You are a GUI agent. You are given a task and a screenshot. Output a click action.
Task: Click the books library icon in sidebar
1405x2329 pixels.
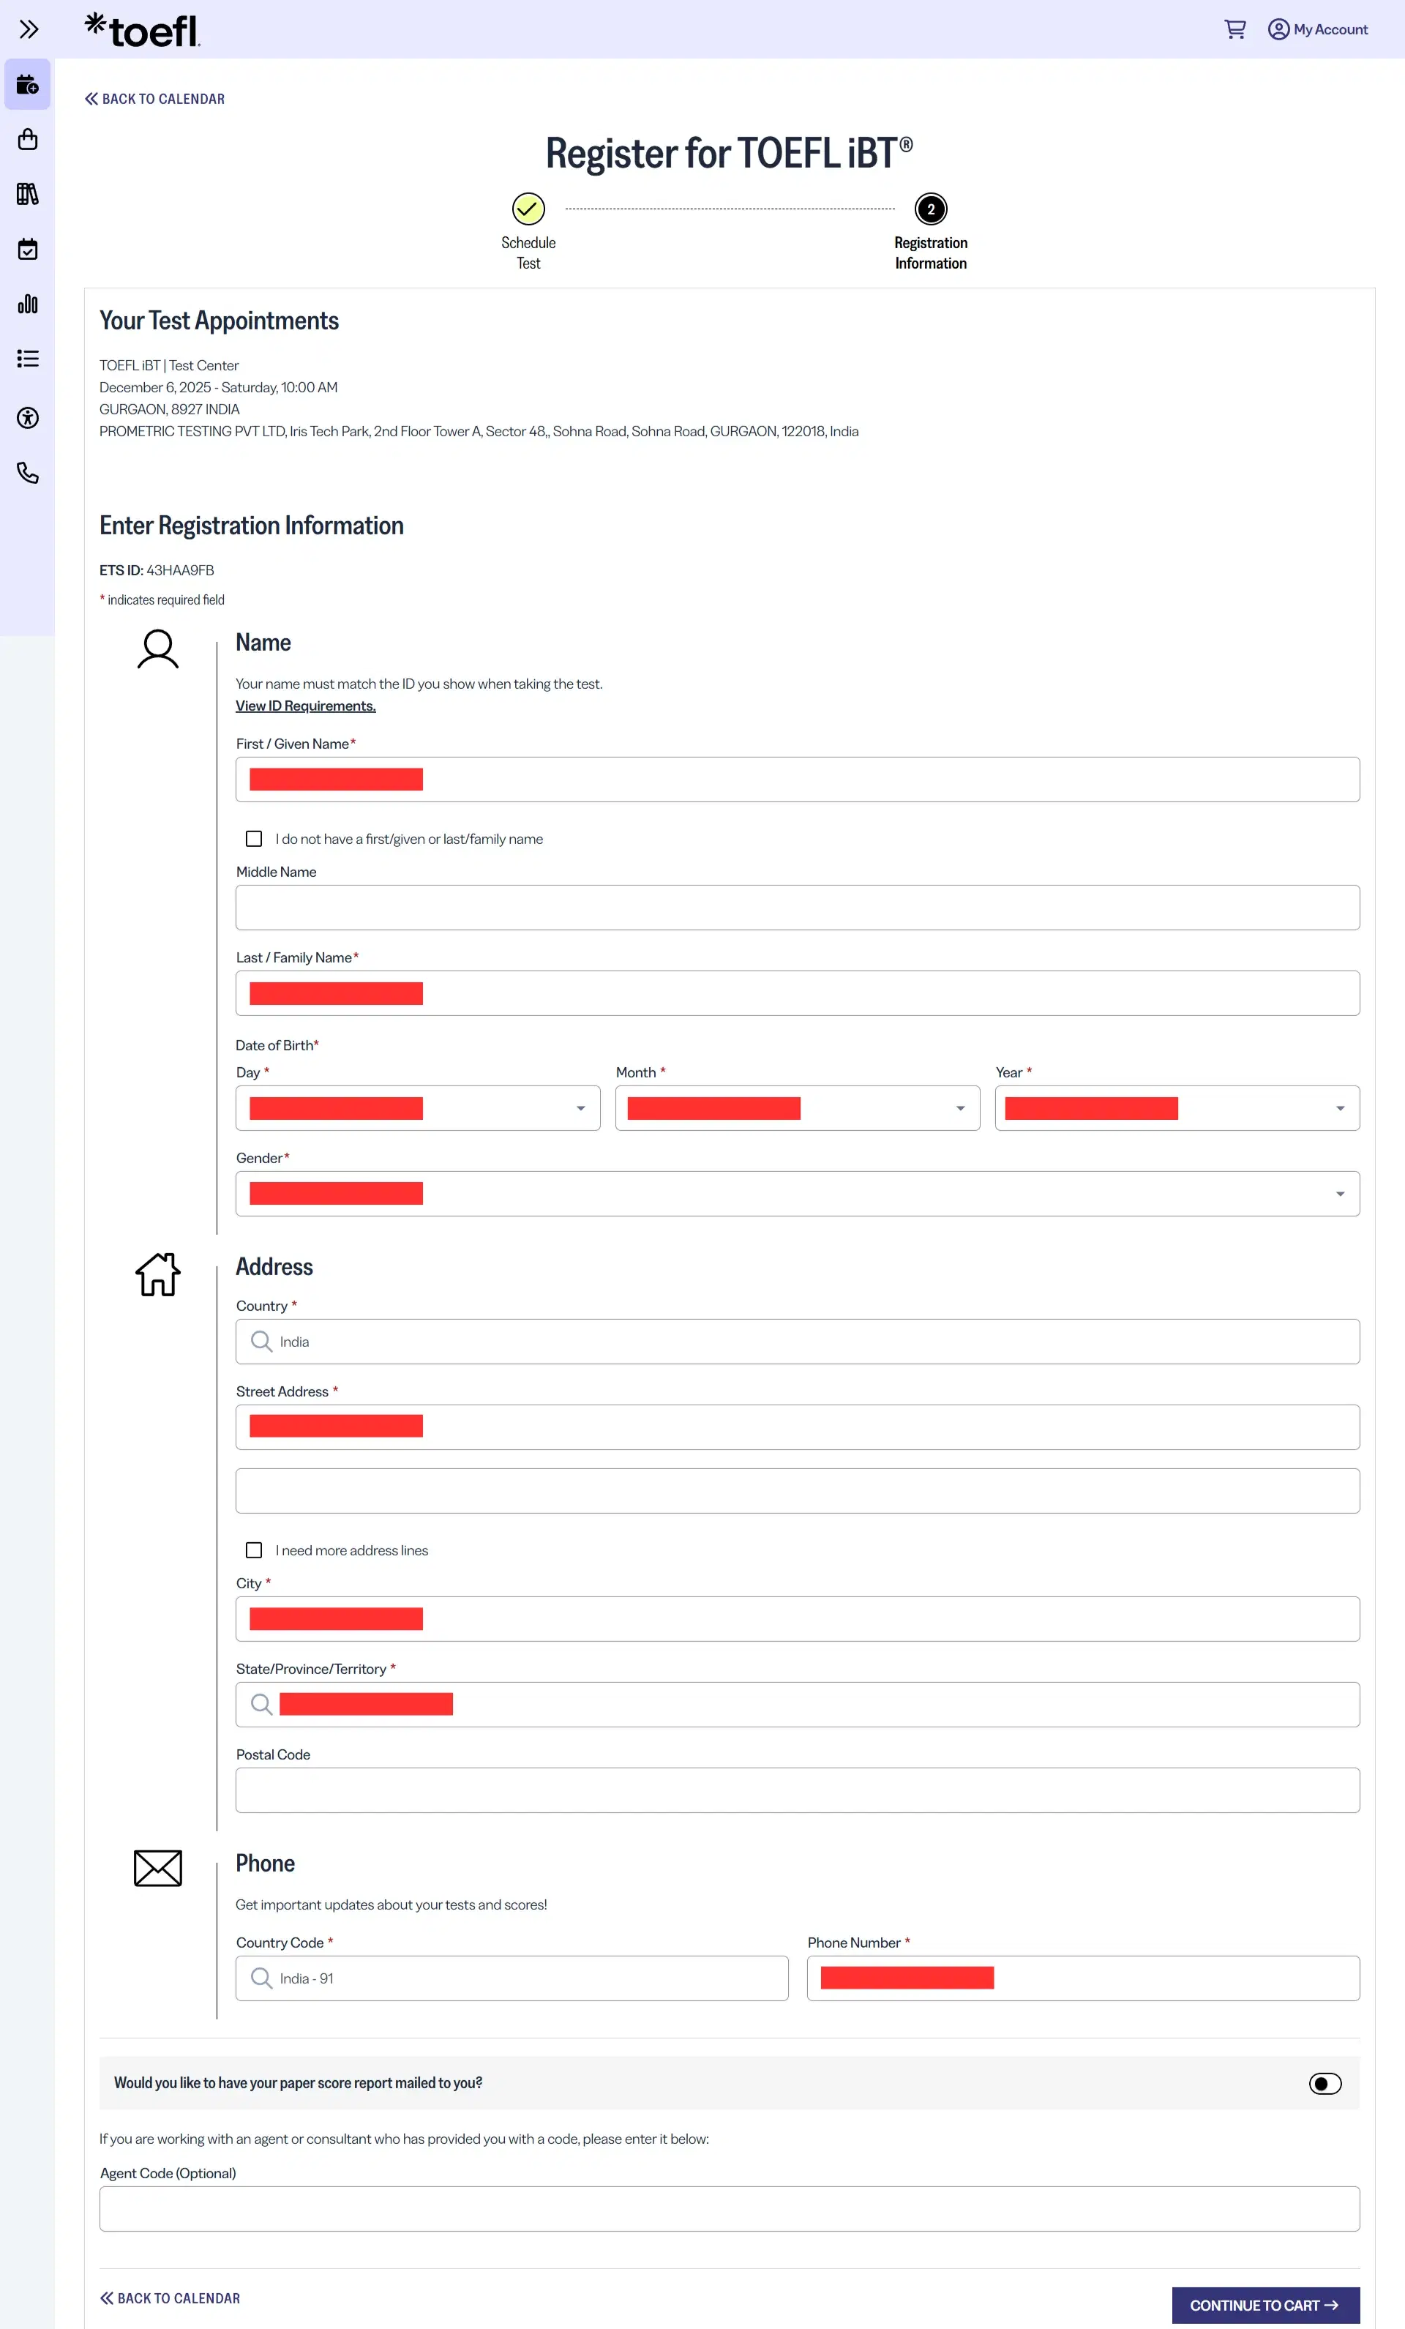coord(27,195)
